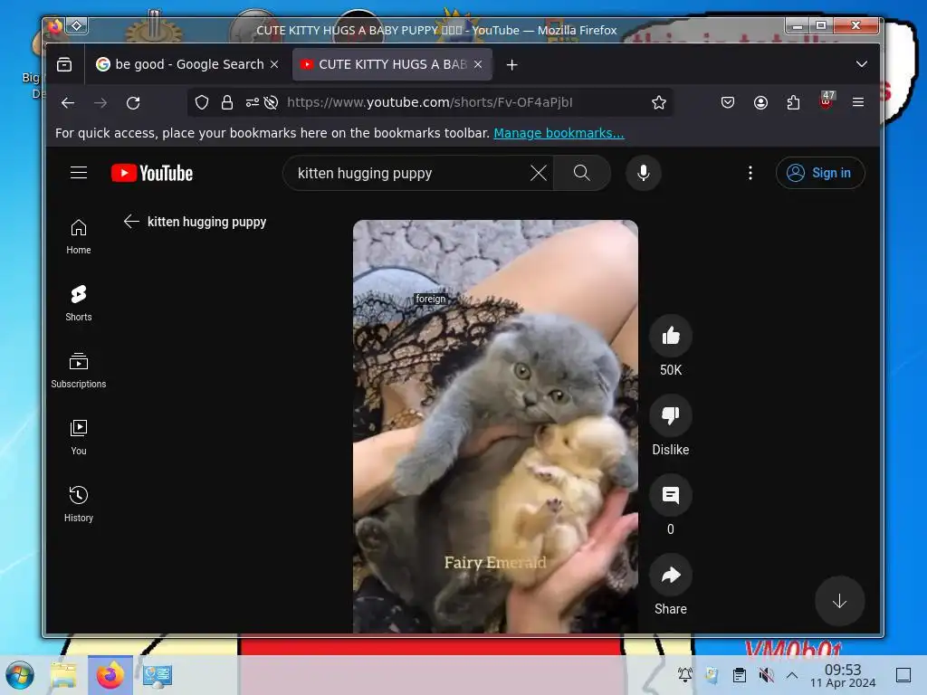
Task: Bookmark this page with the star
Action: pos(659,102)
